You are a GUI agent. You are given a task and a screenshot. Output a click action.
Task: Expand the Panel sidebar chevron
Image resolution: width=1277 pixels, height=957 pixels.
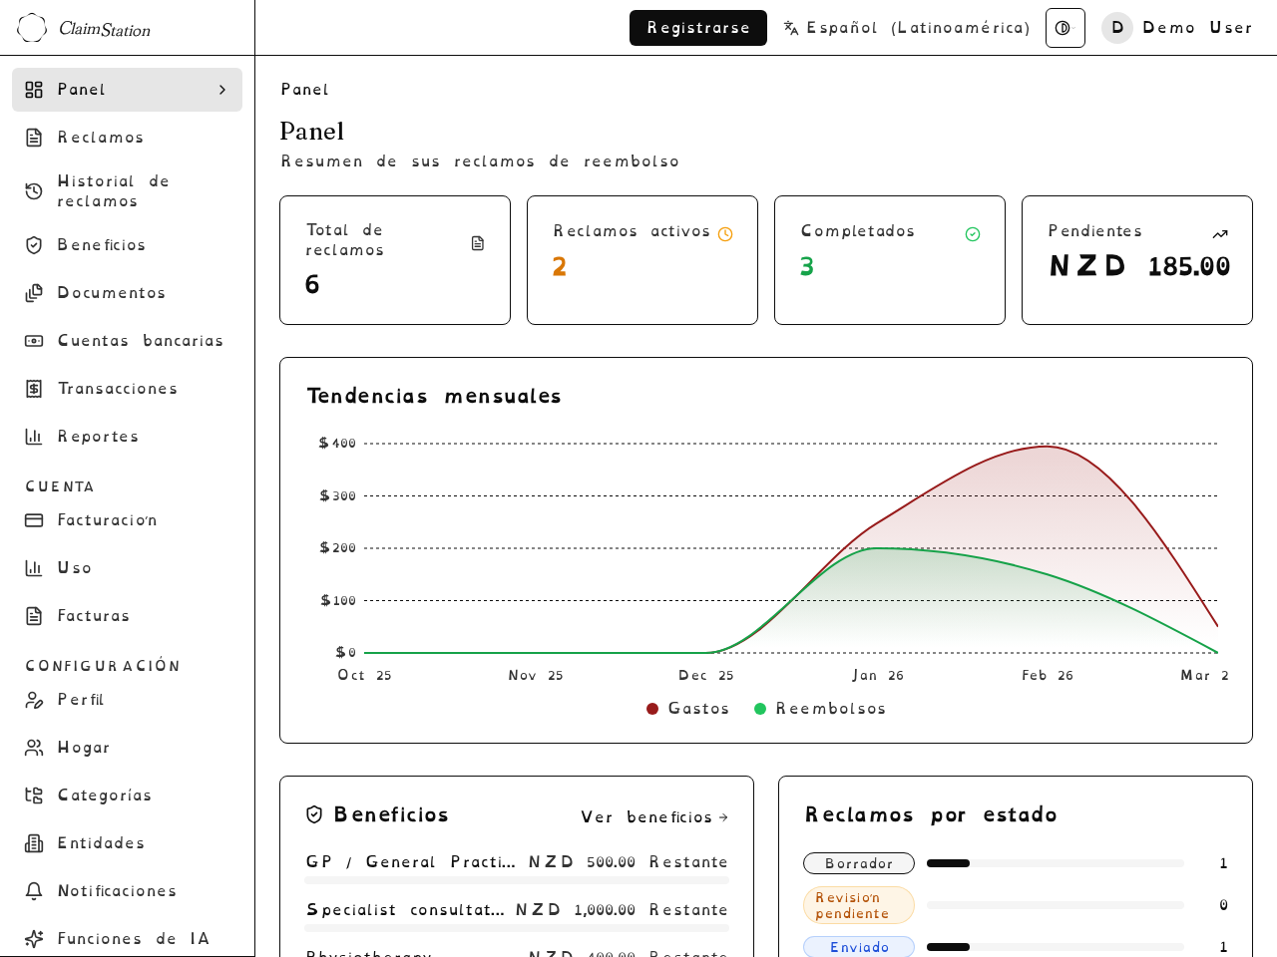click(x=222, y=90)
